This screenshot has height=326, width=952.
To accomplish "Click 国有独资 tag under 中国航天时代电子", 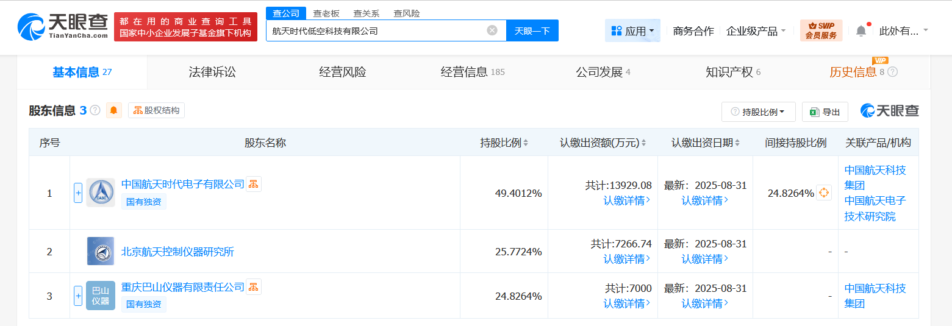I will pos(144,202).
